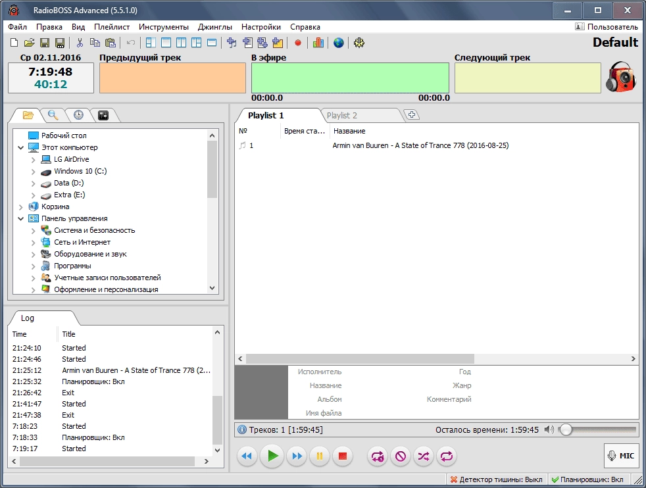The image size is (646, 488).
Task: Paste tracks with the clipboard icon
Action: [x=111, y=43]
